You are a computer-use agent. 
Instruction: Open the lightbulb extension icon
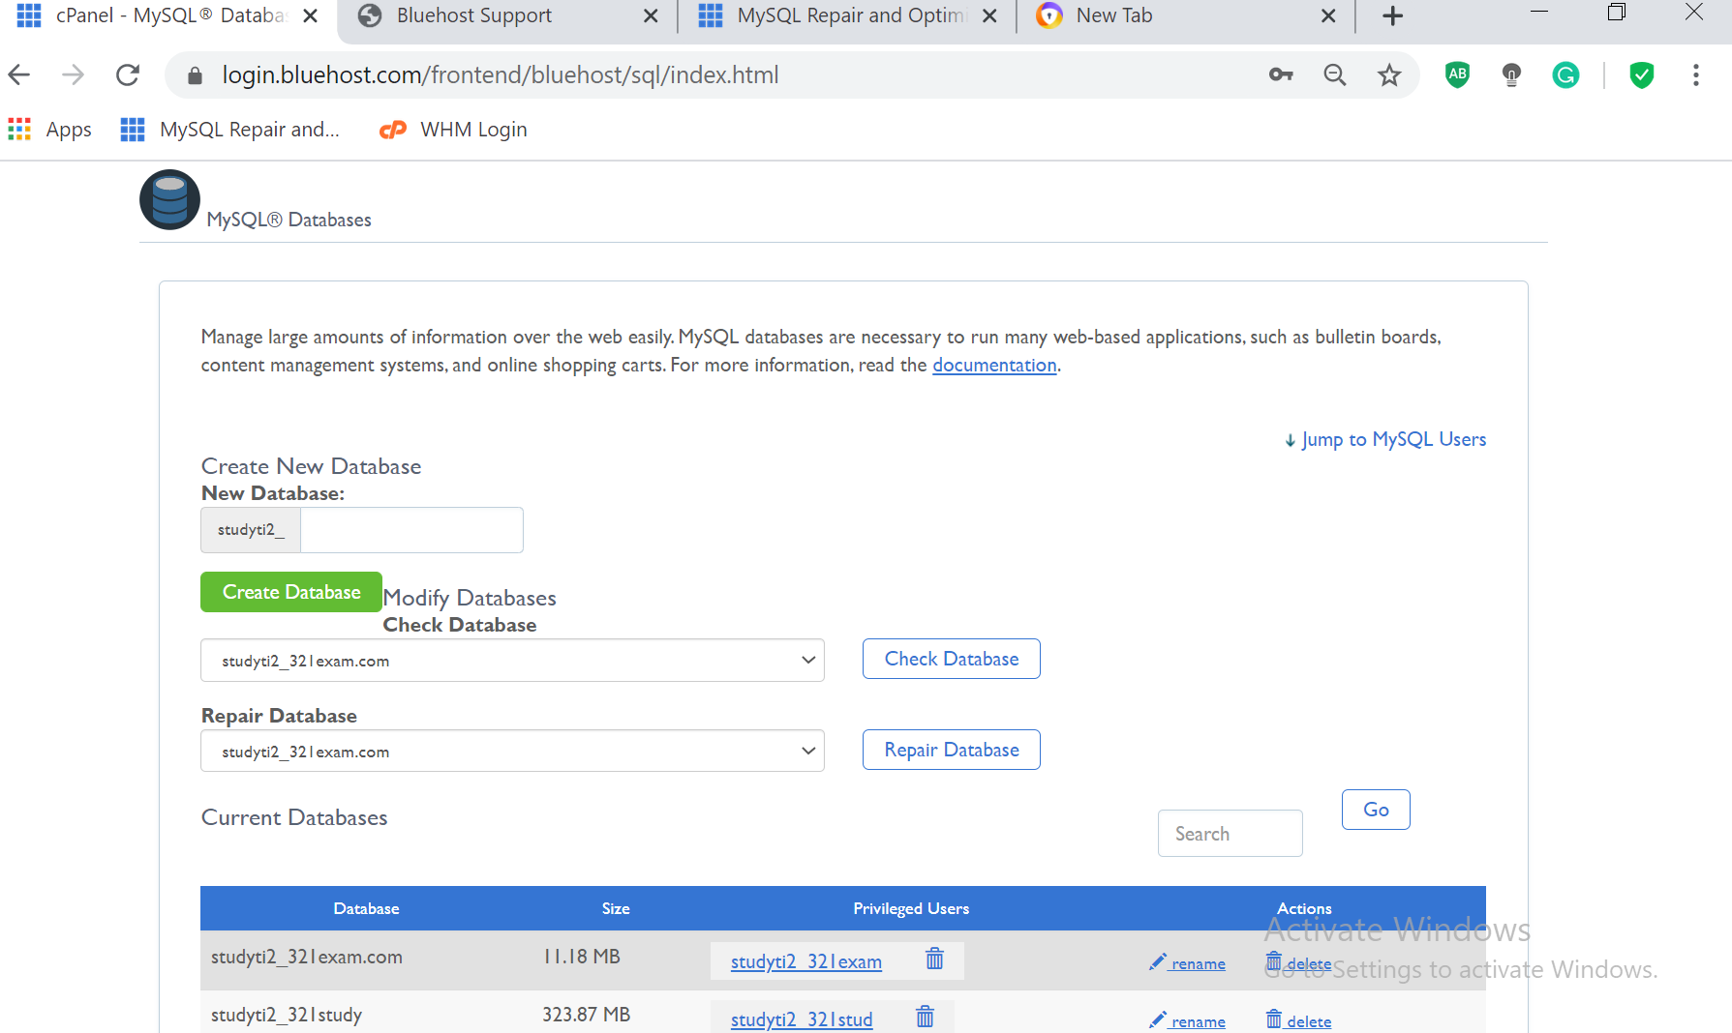pyautogui.click(x=1511, y=74)
